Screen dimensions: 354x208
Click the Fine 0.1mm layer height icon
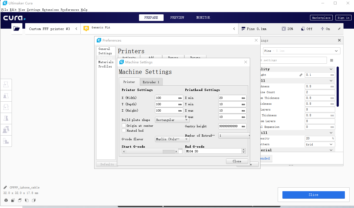click(x=243, y=29)
